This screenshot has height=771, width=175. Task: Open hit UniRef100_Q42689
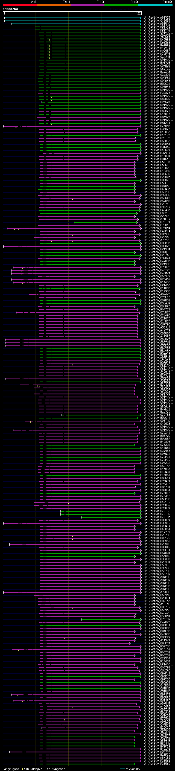tap(157, 21)
